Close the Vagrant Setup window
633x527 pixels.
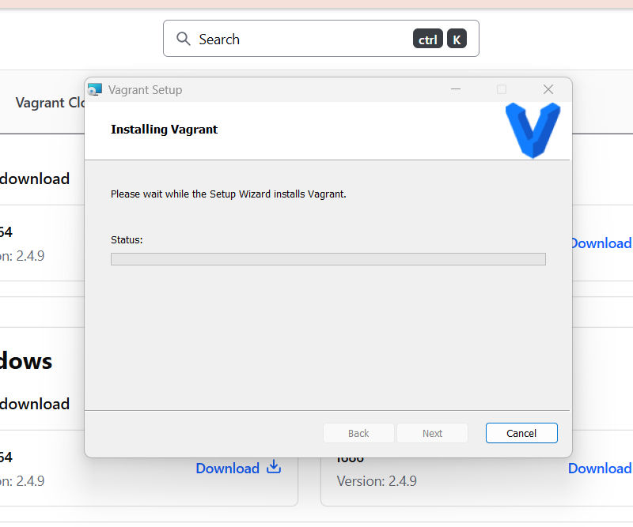(x=548, y=89)
